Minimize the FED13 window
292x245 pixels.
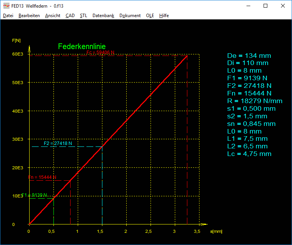pos(248,6)
